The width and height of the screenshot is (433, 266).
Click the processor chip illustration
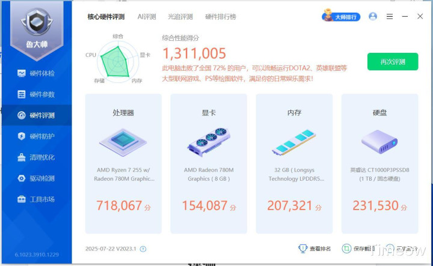point(123,142)
